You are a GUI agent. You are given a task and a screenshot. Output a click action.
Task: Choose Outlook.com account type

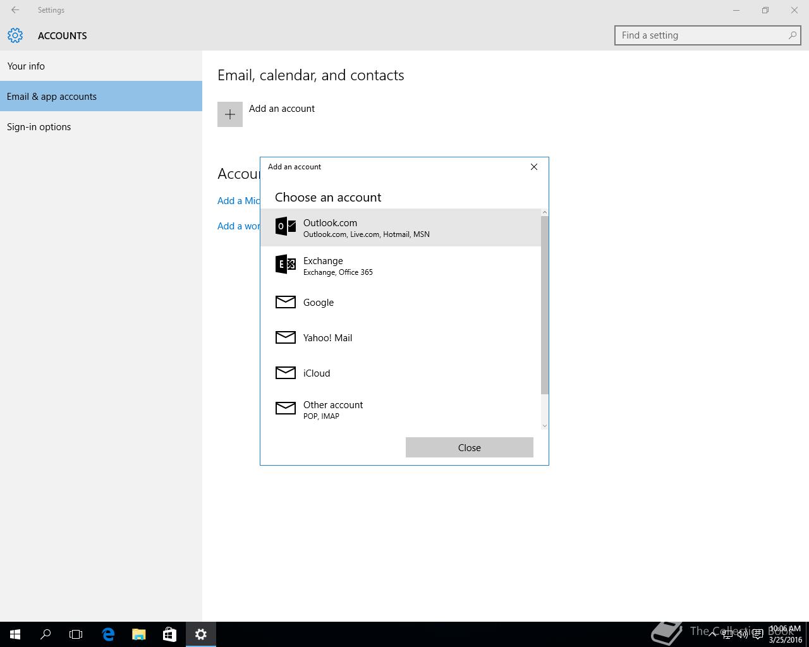(x=401, y=227)
